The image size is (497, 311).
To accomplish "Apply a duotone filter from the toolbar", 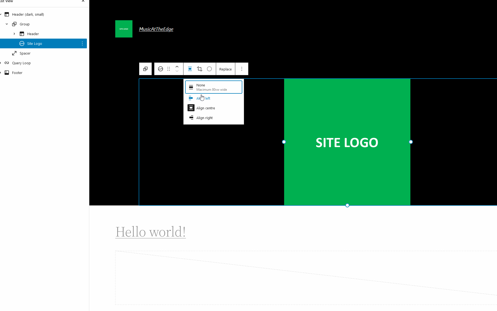I will click(209, 69).
